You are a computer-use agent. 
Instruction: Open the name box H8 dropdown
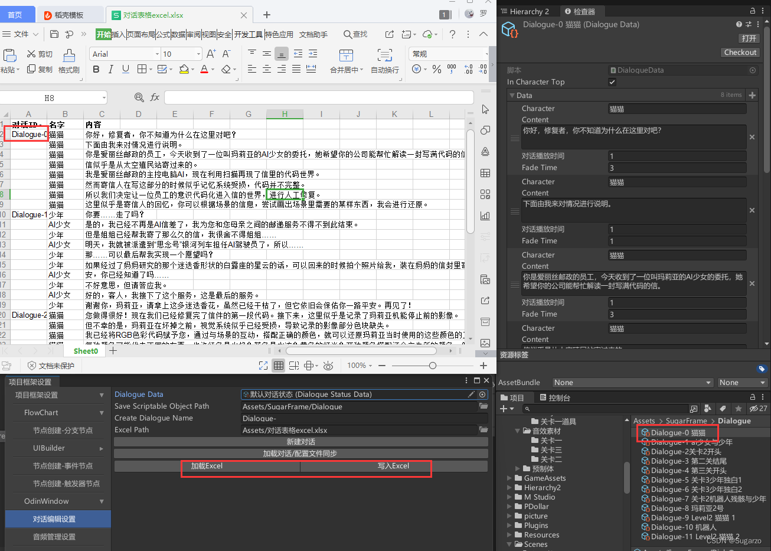(104, 97)
